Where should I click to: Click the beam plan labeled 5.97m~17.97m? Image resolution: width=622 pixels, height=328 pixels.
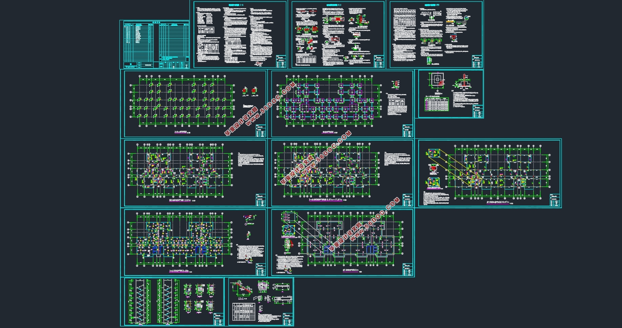click(x=342, y=173)
